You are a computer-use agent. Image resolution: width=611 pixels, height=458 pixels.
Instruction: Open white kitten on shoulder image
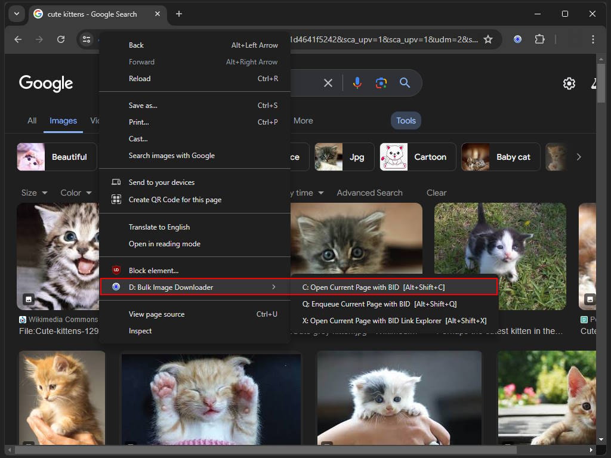point(399,398)
